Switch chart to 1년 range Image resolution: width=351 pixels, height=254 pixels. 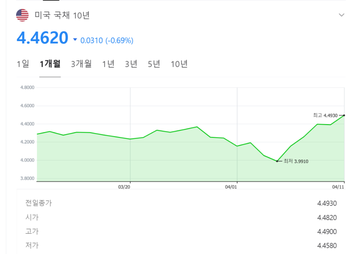coord(108,64)
